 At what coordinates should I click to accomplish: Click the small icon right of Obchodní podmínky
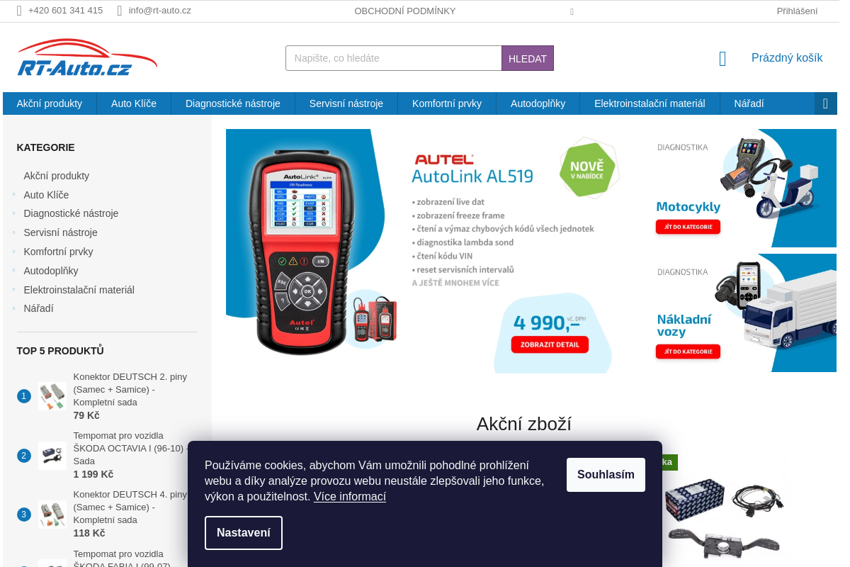coord(572,11)
